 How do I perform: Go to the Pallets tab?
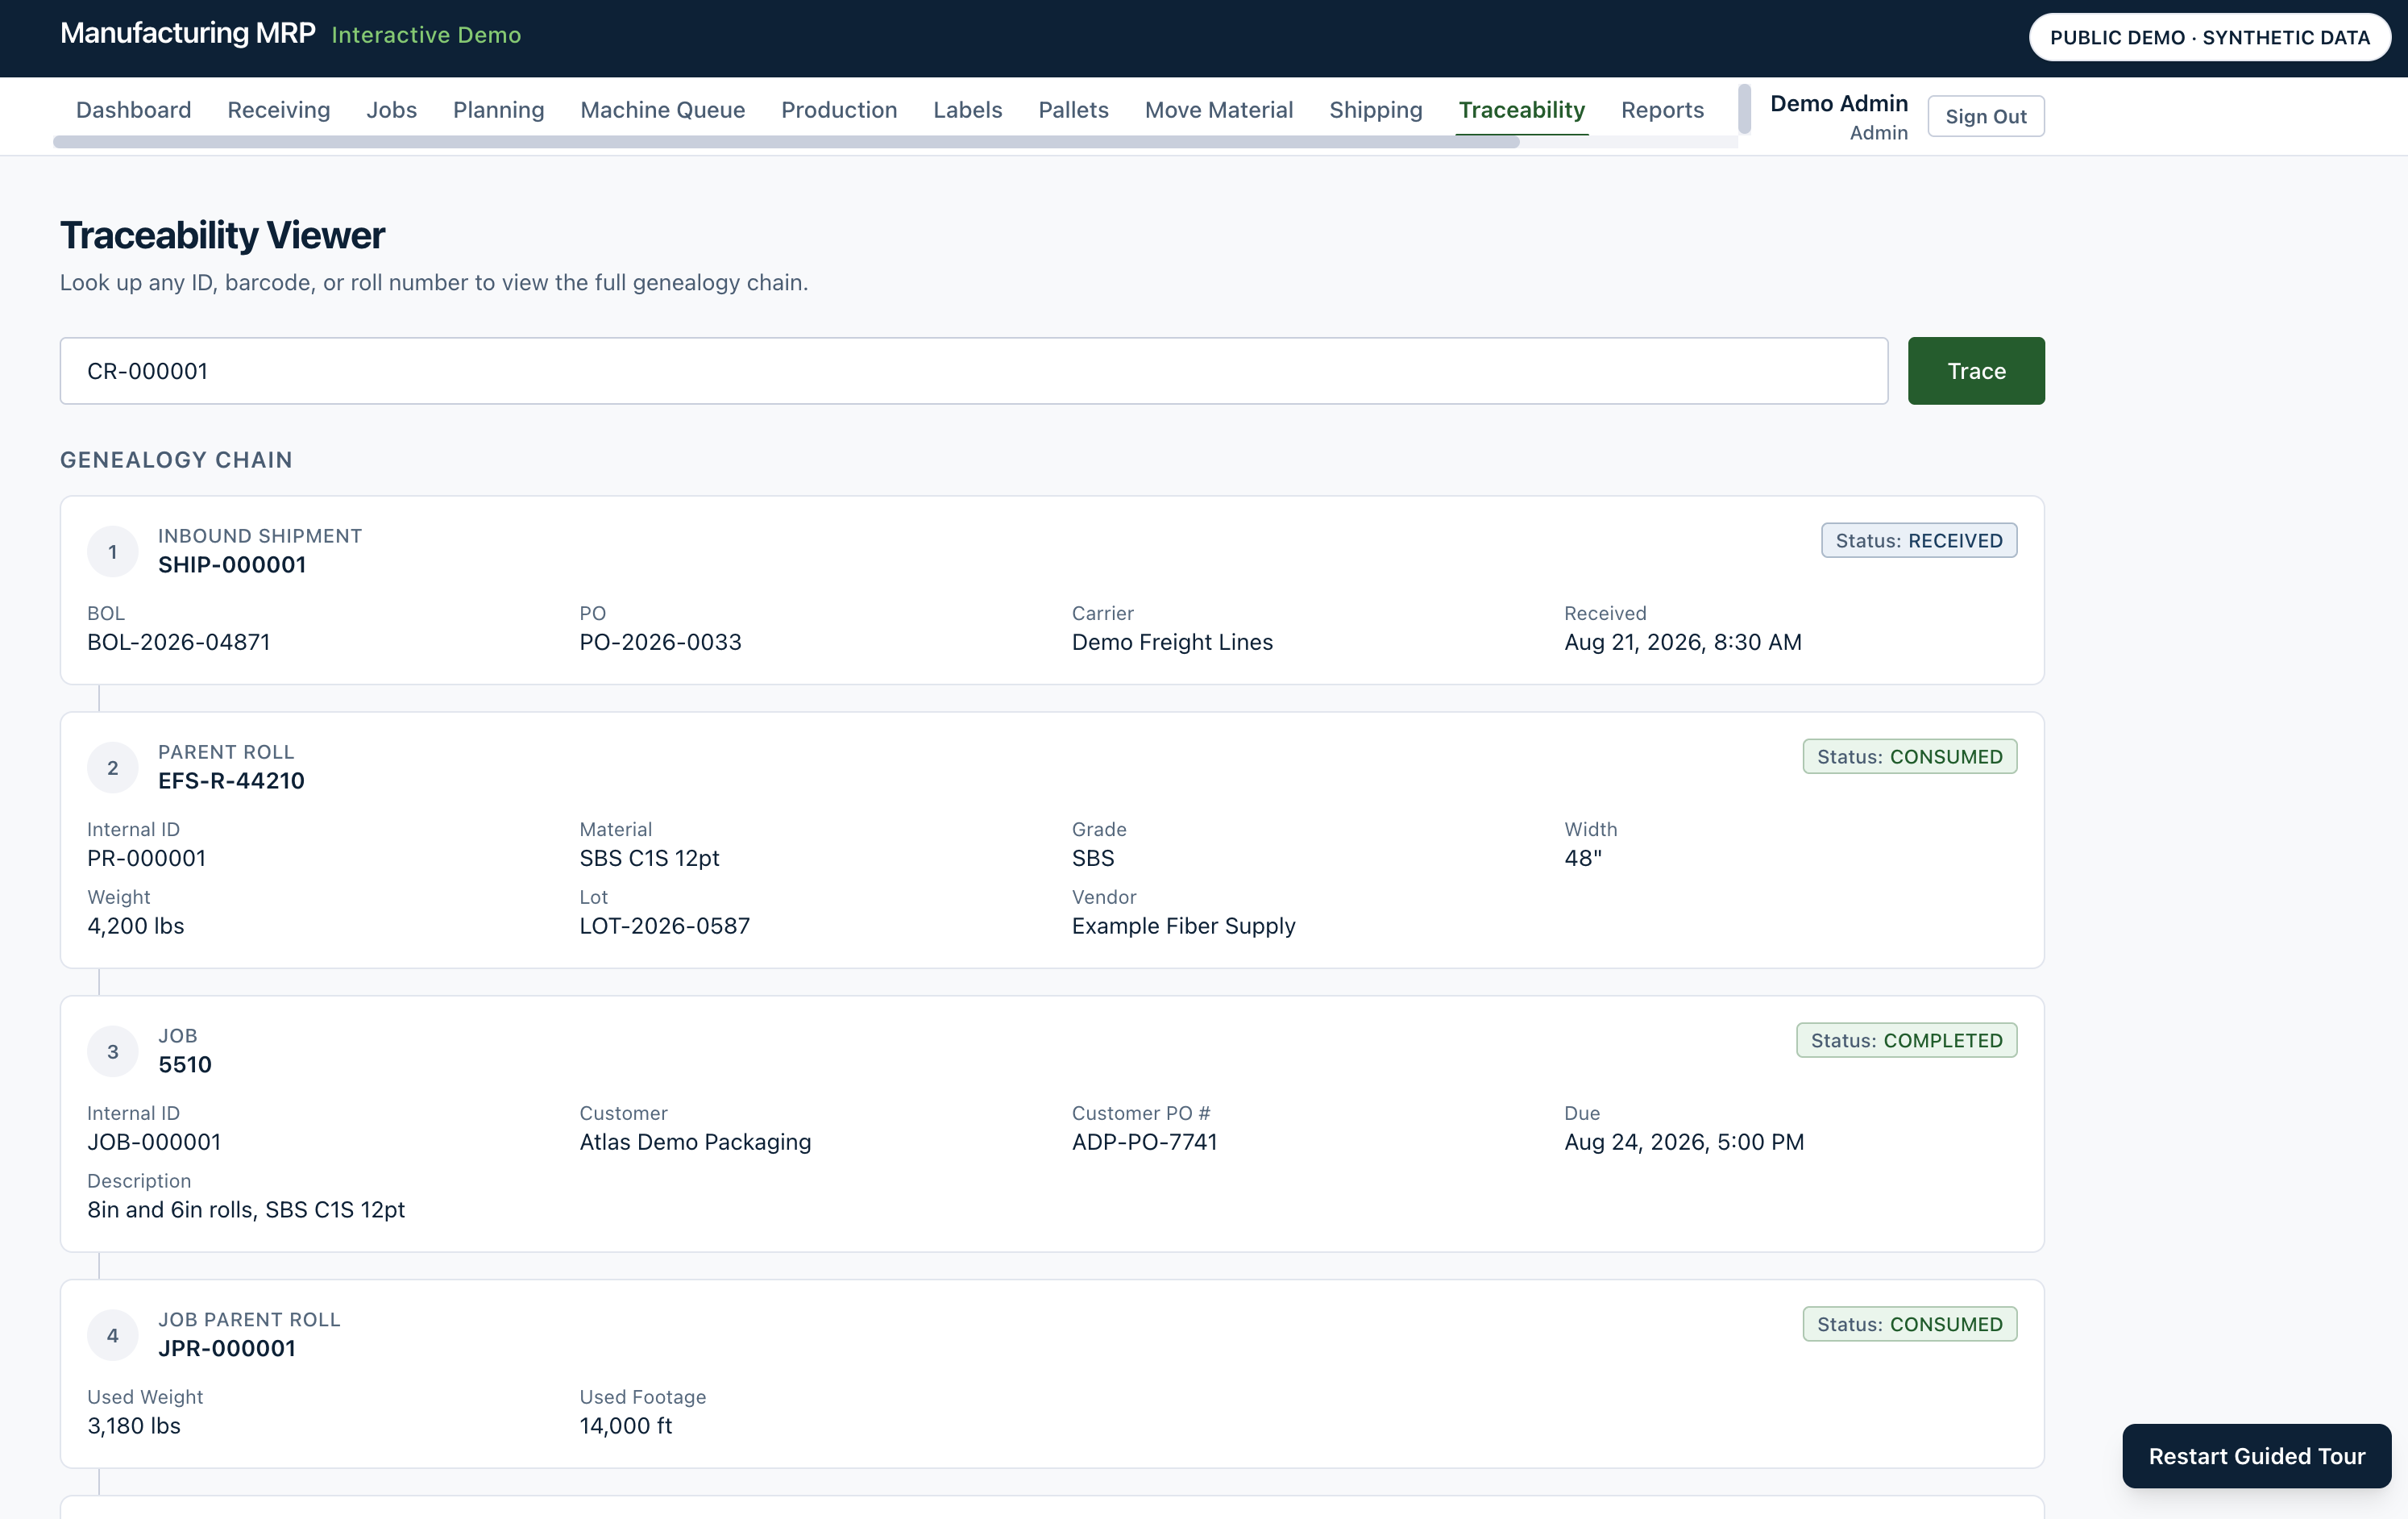[1073, 110]
